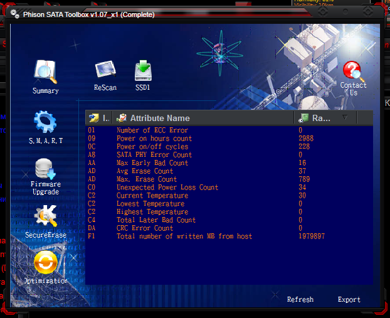Select the CRC Error Count row
This screenshot has height=318, width=390.
[x=229, y=228]
